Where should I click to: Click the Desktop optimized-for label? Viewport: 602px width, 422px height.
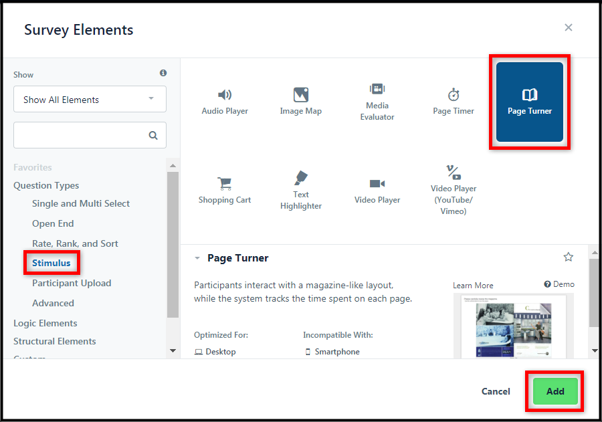[215, 352]
